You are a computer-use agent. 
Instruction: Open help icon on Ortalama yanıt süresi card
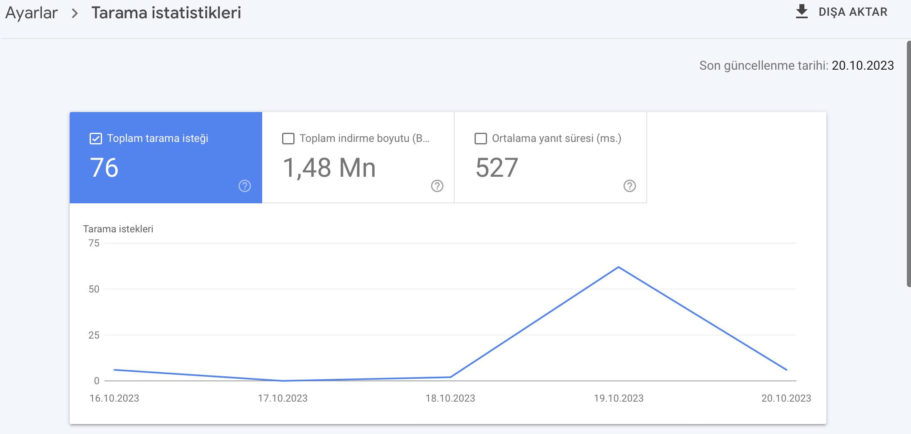pyautogui.click(x=630, y=186)
